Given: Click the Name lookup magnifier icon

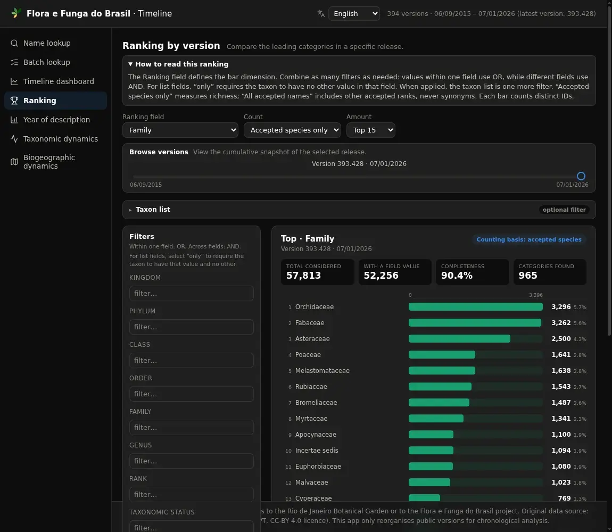Looking at the screenshot, I should [14, 43].
